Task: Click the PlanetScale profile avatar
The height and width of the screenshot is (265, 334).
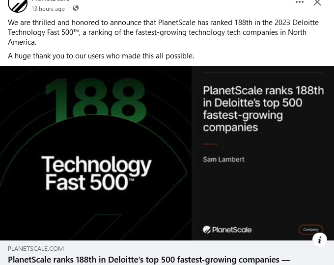Action: 18,4
